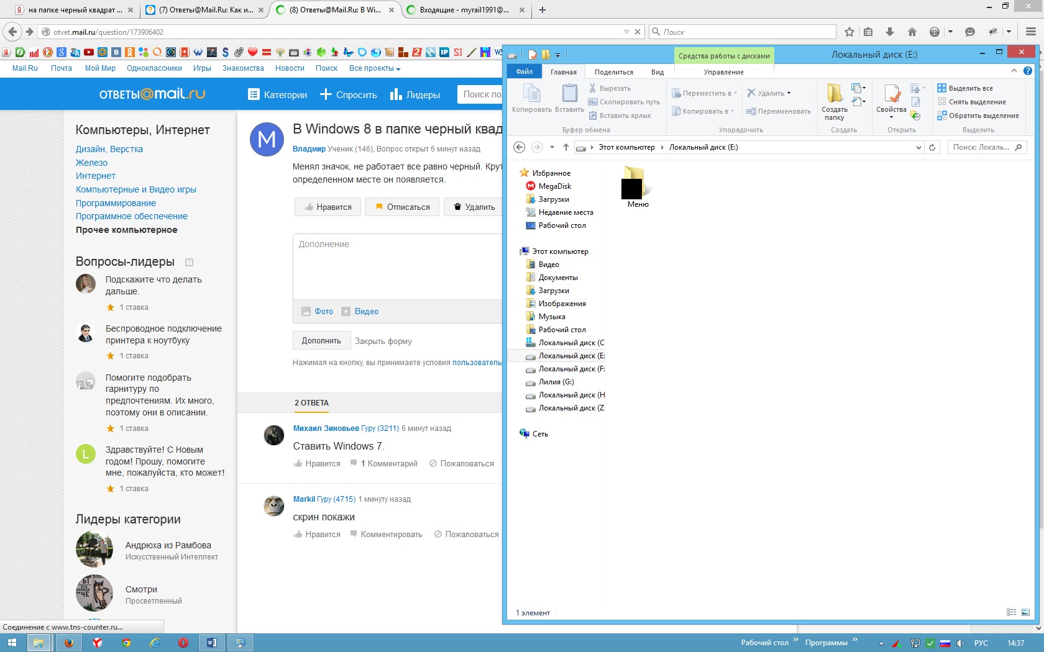Click Вставить ярлык in the ribbon
This screenshot has height=652, width=1044.
coord(620,115)
